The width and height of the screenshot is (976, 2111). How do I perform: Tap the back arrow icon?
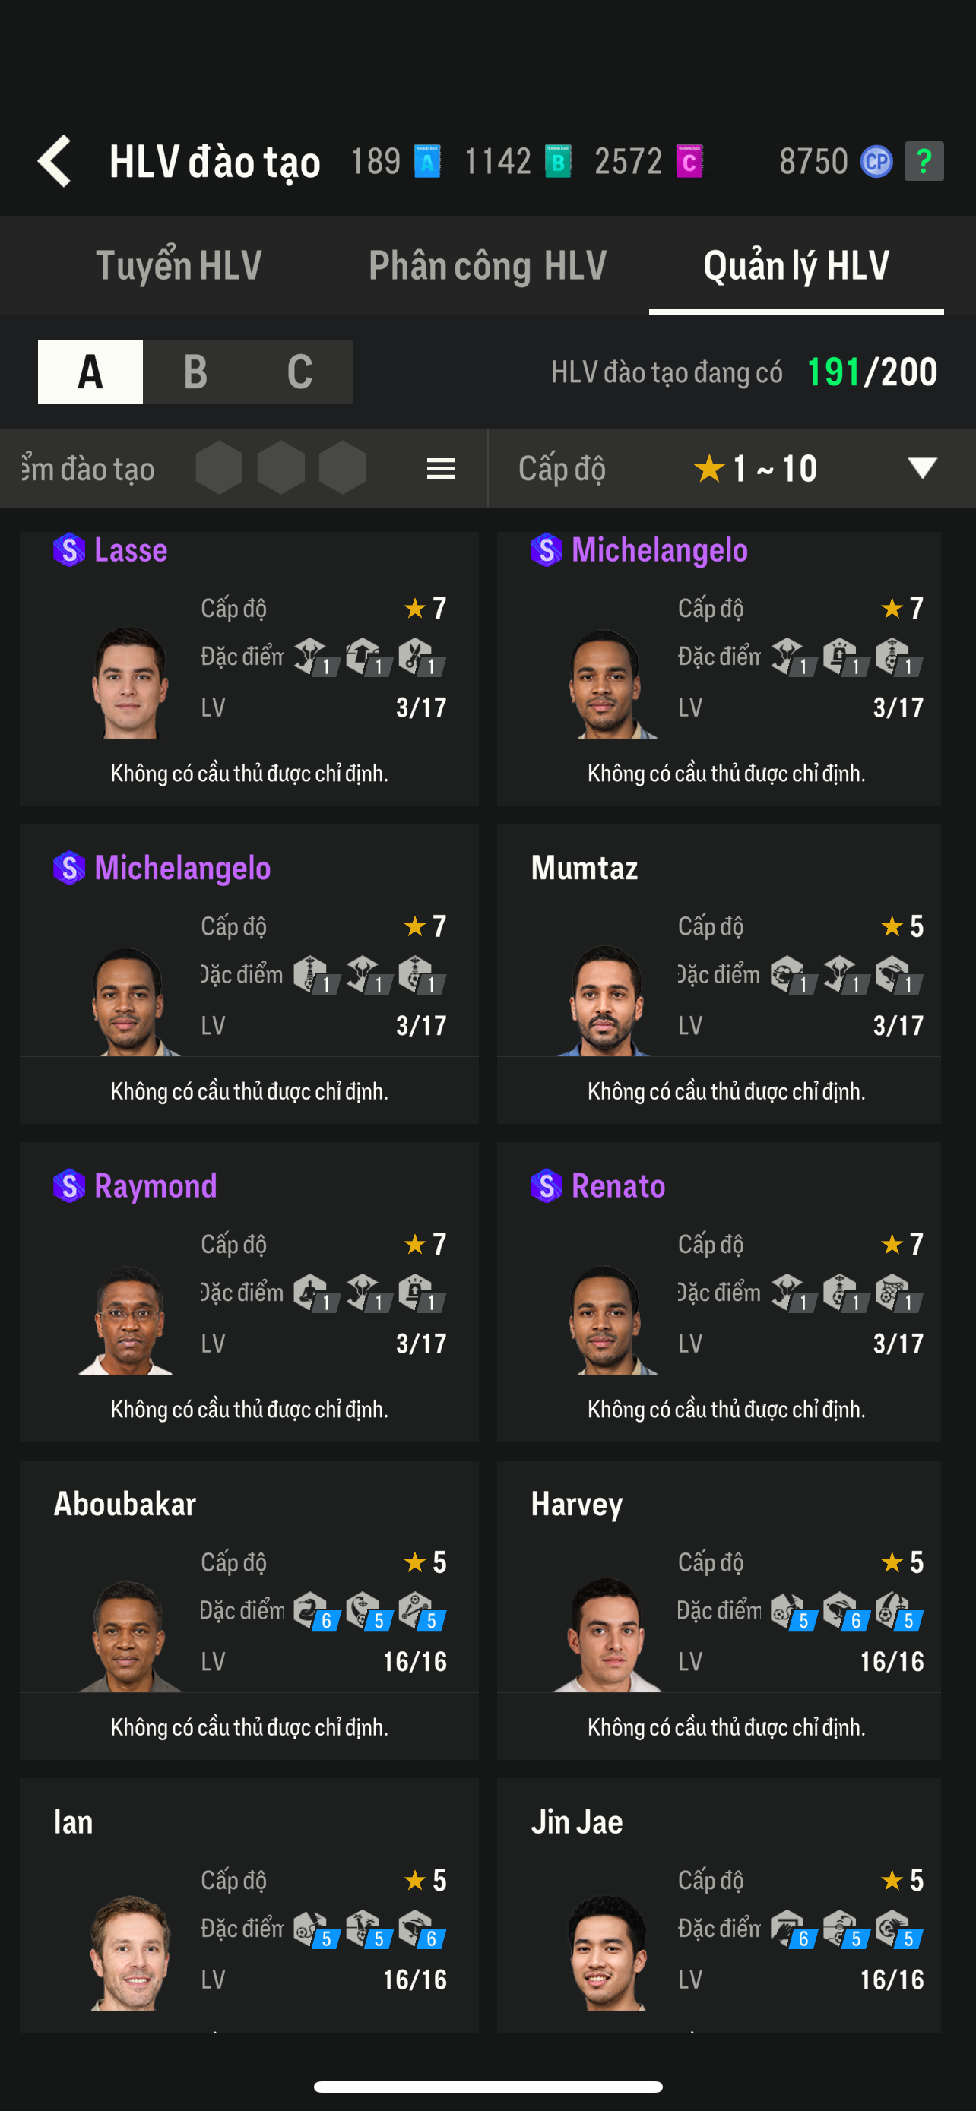coord(55,160)
